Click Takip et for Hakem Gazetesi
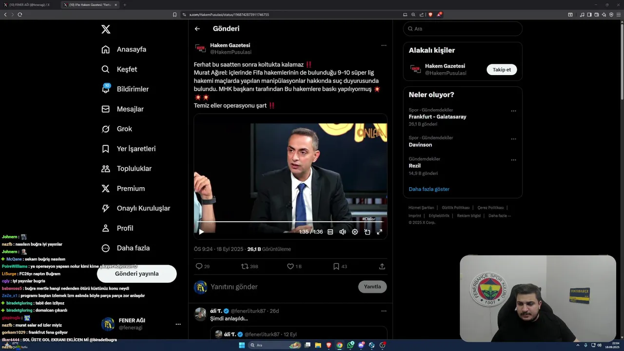 (x=502, y=70)
